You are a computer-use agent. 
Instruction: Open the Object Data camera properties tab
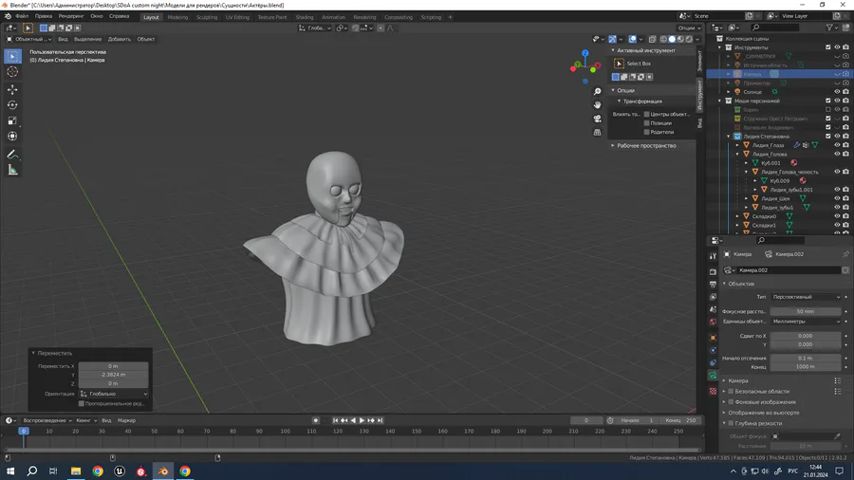pyautogui.click(x=713, y=376)
